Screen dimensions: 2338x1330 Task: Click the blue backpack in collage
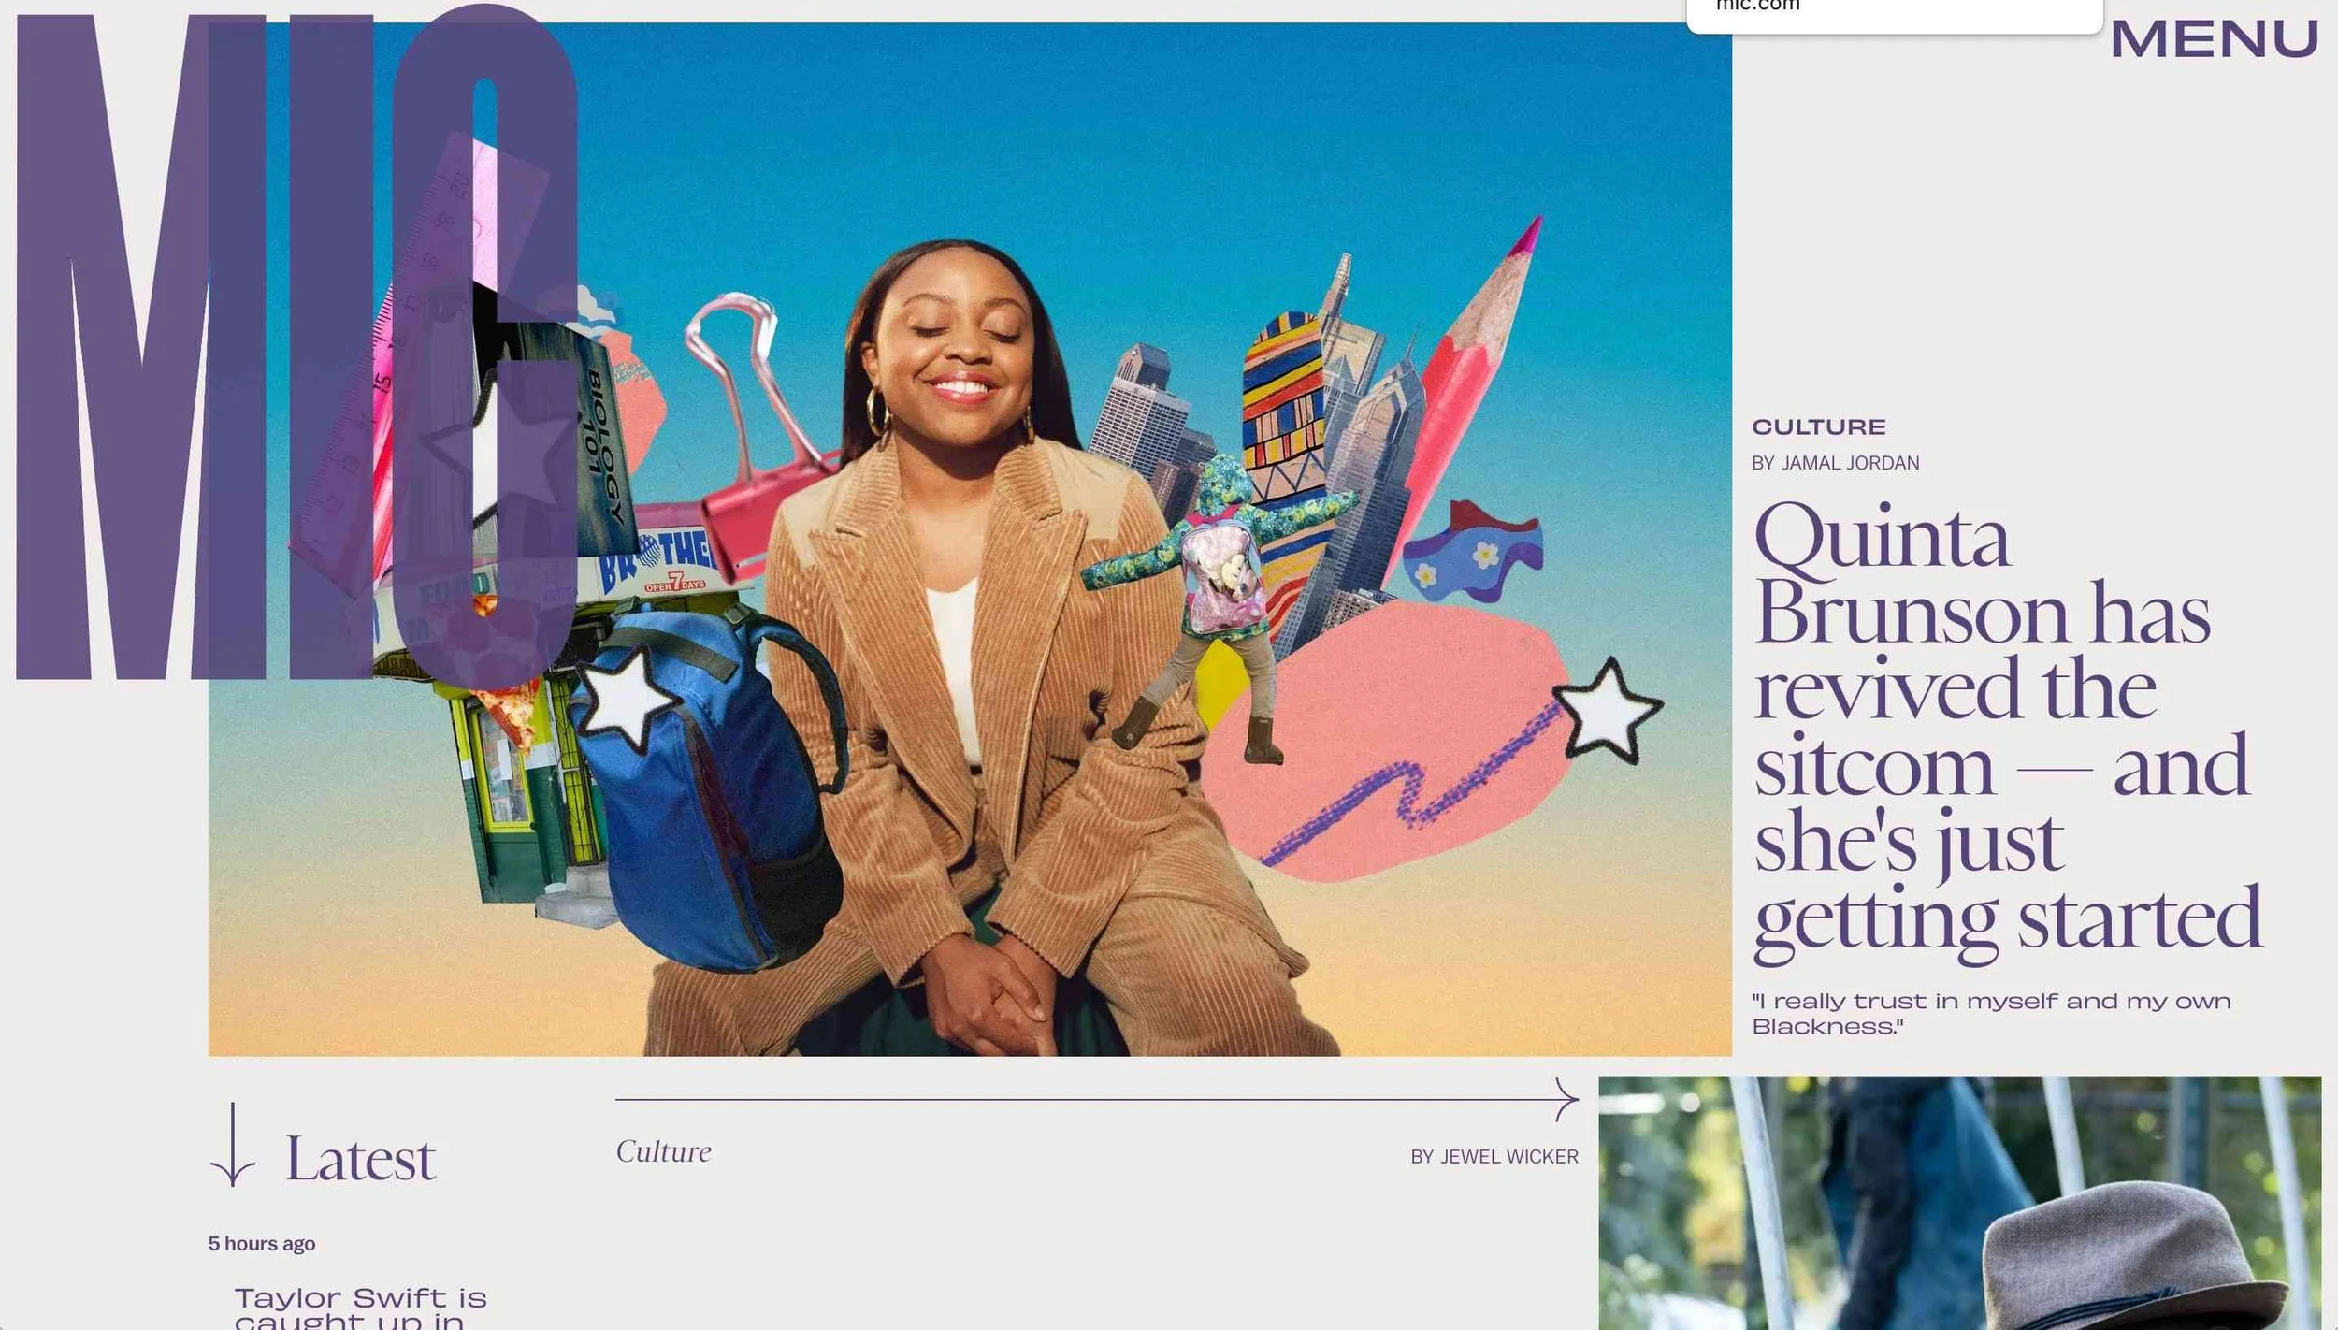[x=706, y=786]
